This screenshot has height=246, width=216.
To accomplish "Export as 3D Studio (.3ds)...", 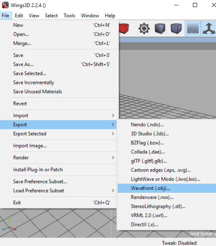I will pyautogui.click(x=167, y=134).
